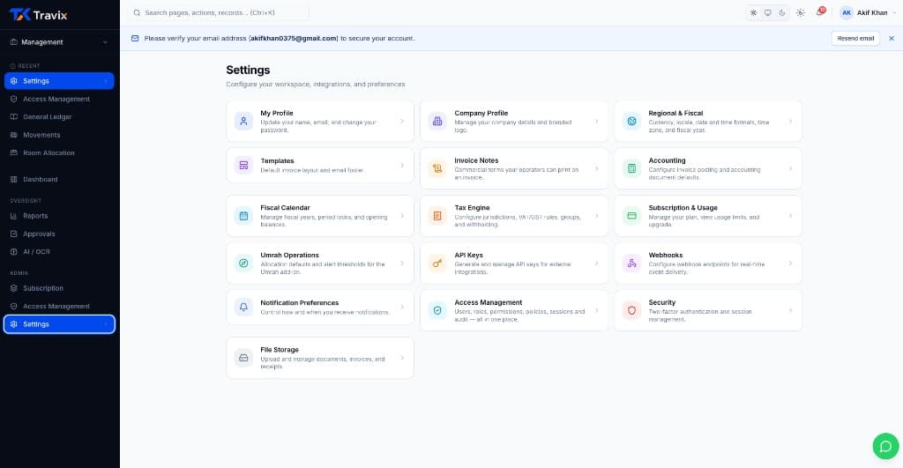This screenshot has height=468, width=903.
Task: Click the magnifier icon in the search bar
Action: pos(137,12)
